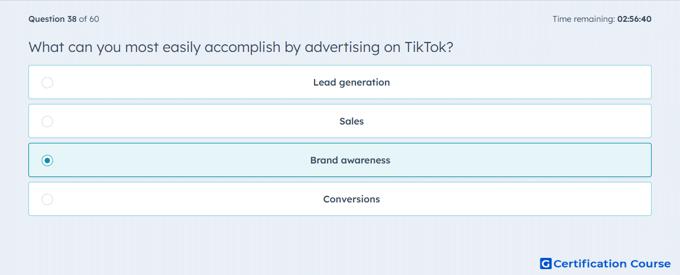Click the word "Certification" in the watermark
Image resolution: width=680 pixels, height=275 pixels.
pos(589,264)
